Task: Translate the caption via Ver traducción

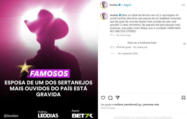Action: (123, 35)
